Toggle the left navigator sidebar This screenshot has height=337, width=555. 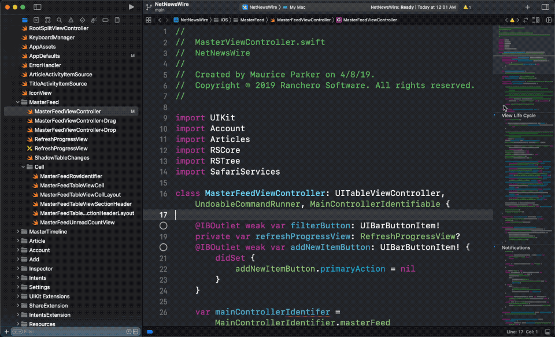point(37,7)
